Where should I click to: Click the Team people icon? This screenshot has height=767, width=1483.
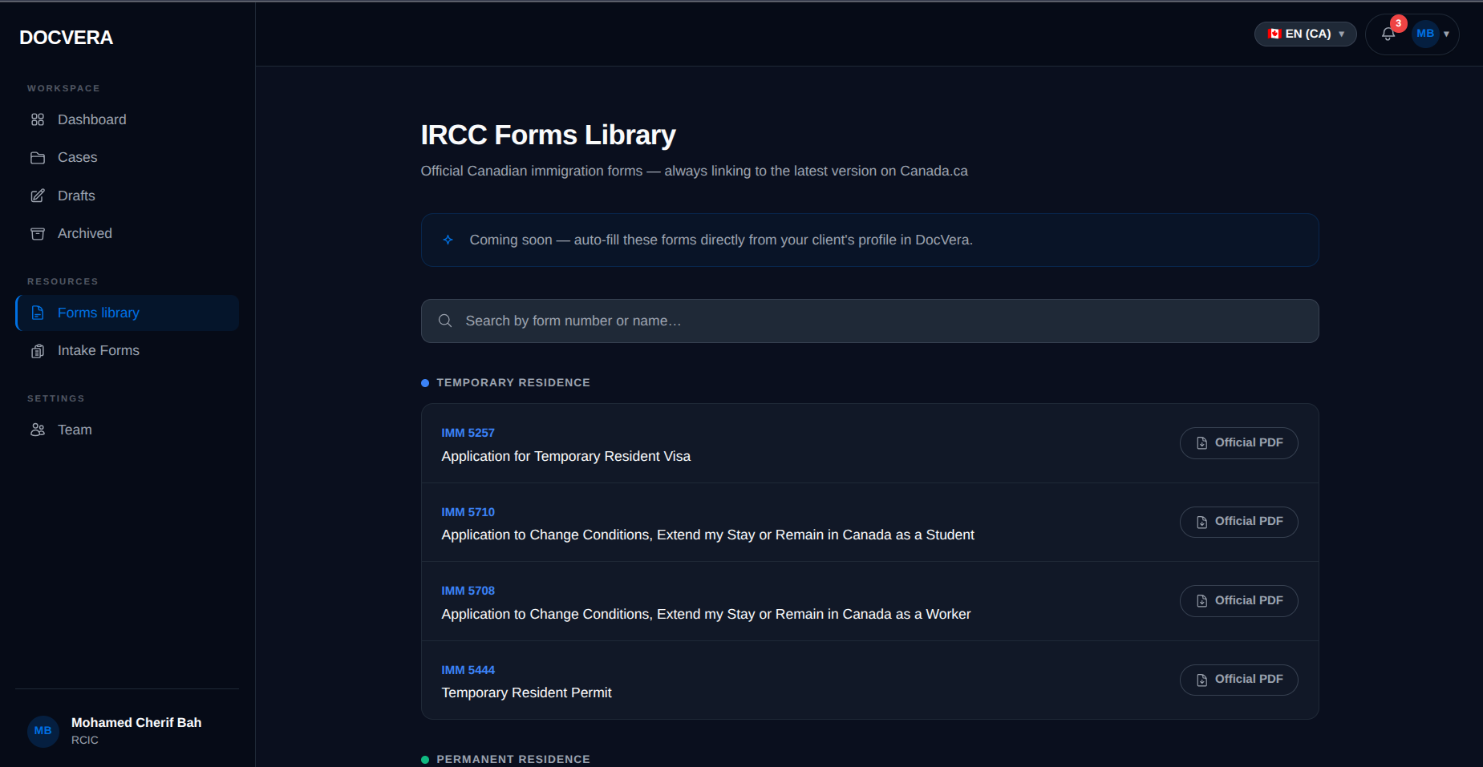click(x=38, y=430)
